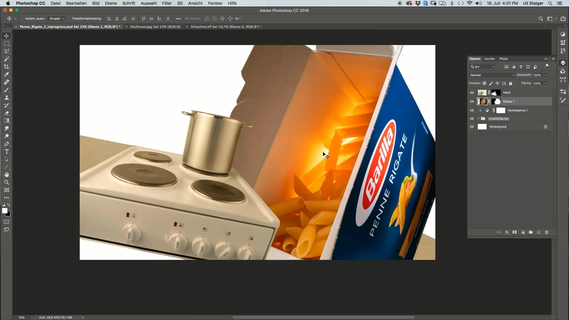Create a new layer icon
This screenshot has height=320, width=569.
pos(539,232)
